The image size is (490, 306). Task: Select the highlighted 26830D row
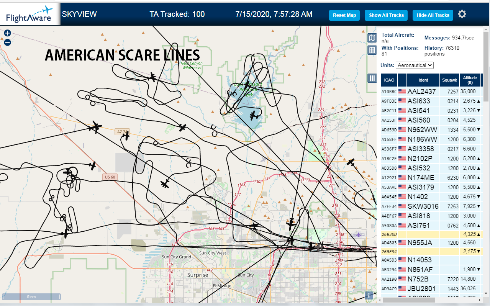pos(431,234)
